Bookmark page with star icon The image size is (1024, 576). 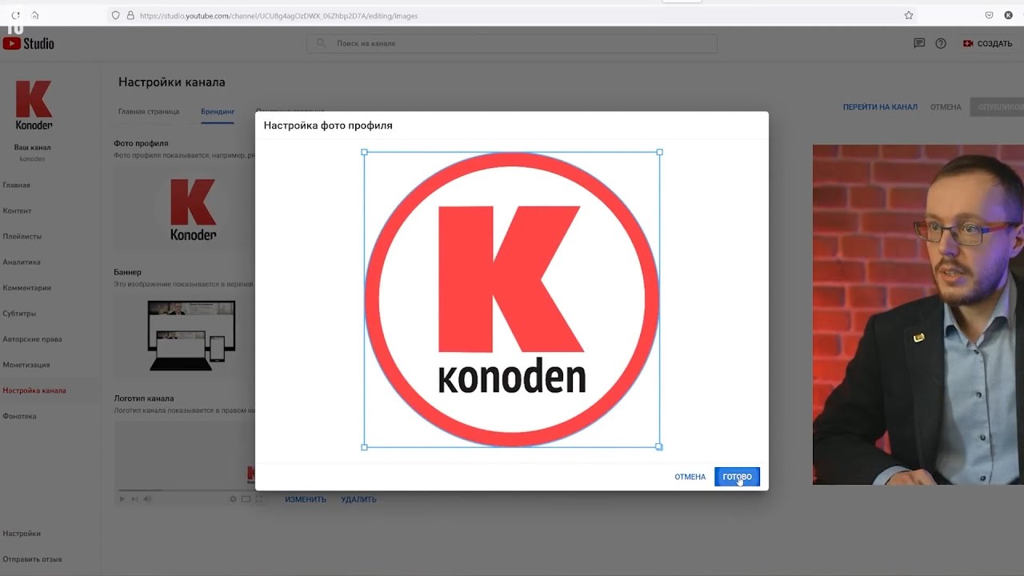point(909,15)
